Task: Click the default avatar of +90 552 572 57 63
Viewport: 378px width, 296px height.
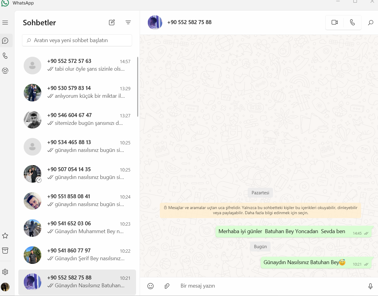Action: coord(33,66)
